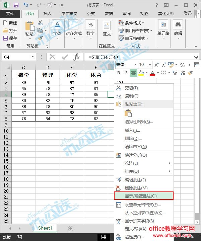Click the yellow fill color bucket
The height and width of the screenshot is (241, 201).
[141, 73]
